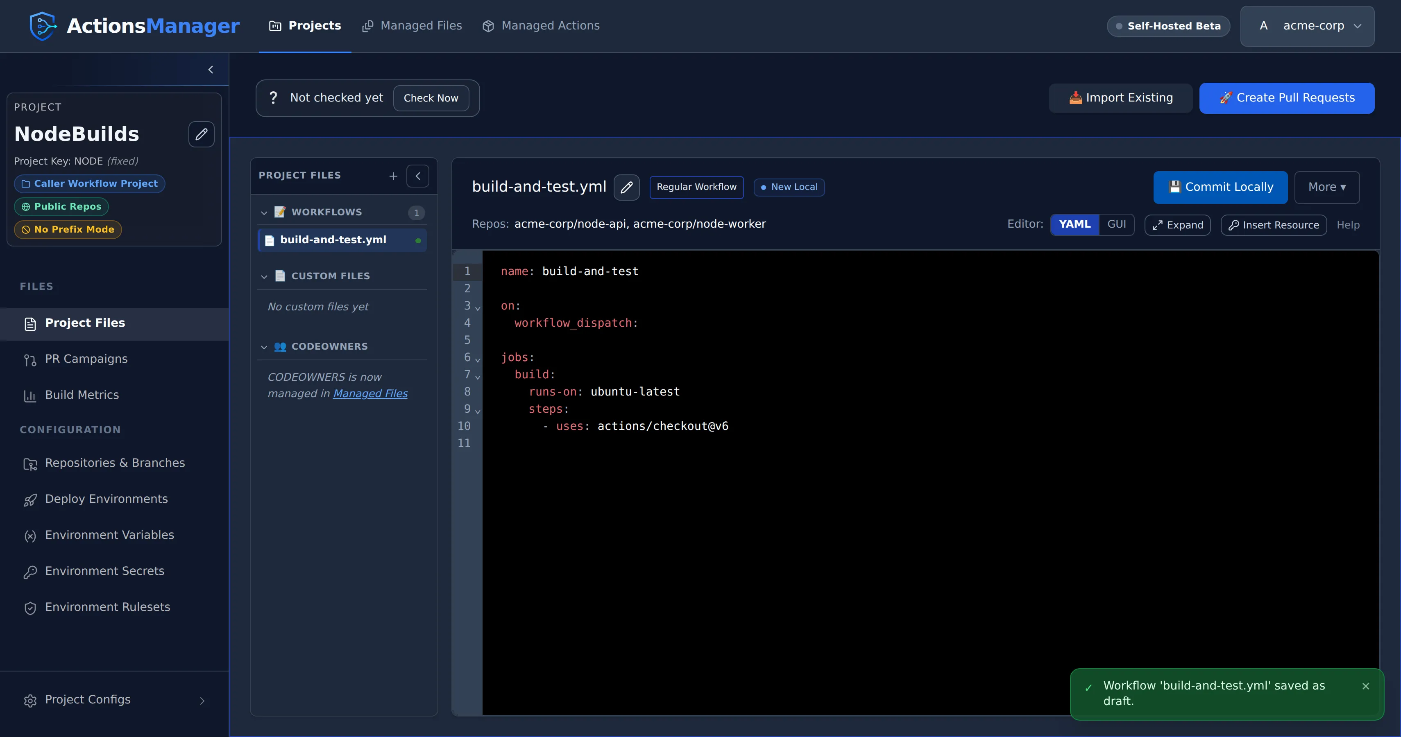Rename build-and-test.yml via pencil icon
The width and height of the screenshot is (1401, 737).
[626, 187]
